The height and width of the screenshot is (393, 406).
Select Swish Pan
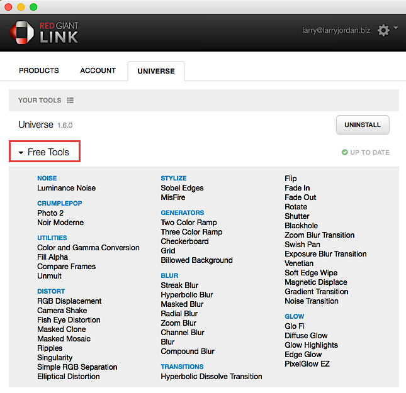click(x=302, y=245)
